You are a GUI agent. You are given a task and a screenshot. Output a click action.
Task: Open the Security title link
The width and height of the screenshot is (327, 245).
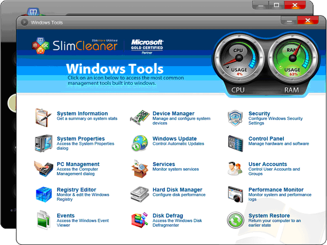(x=259, y=114)
